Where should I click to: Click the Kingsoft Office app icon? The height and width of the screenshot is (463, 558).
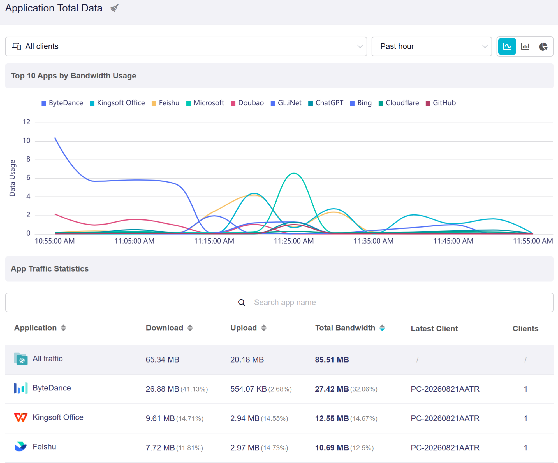tap(21, 417)
